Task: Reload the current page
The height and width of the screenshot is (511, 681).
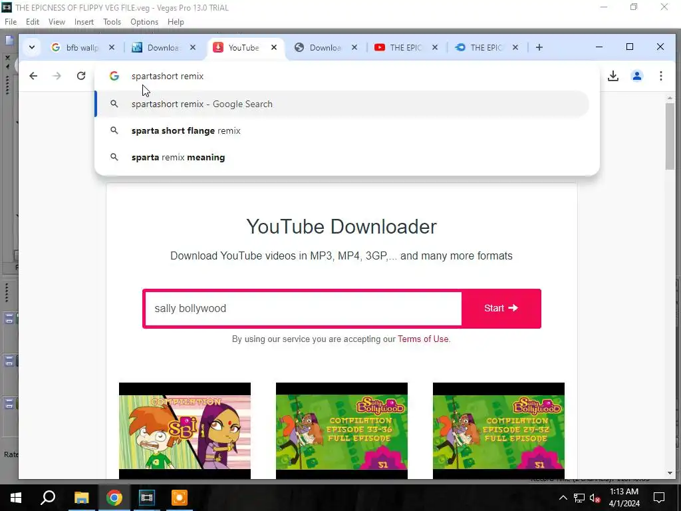Action: (80, 76)
